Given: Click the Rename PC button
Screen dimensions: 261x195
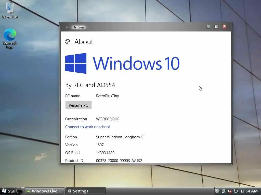Looking at the screenshot, I should click(x=79, y=105).
